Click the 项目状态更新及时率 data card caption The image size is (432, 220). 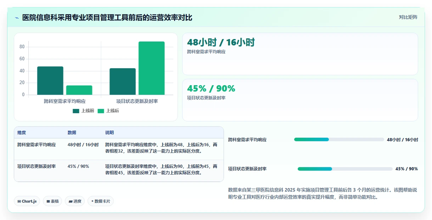206,98
